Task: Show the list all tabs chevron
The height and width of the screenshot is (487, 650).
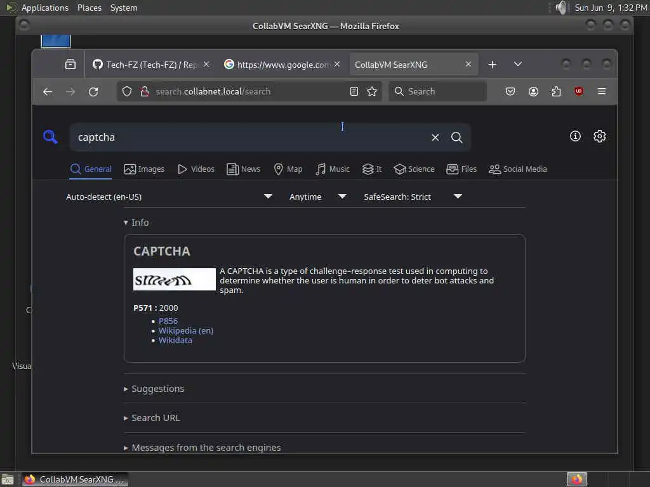Action: pos(518,64)
